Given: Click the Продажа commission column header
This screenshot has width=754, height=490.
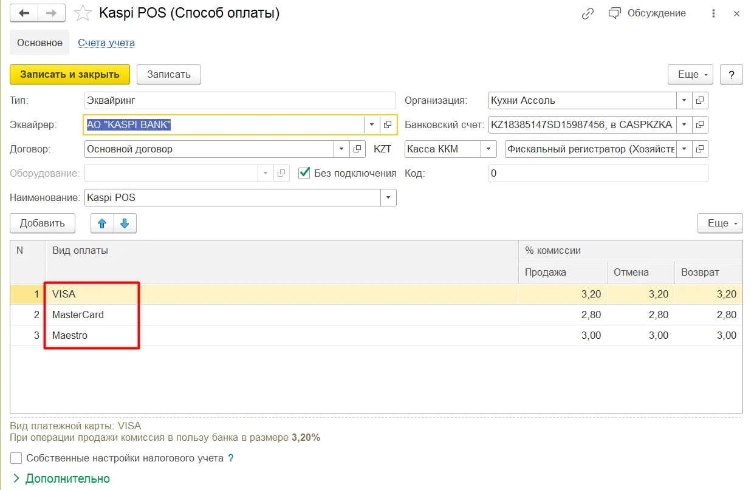Looking at the screenshot, I should [x=563, y=273].
